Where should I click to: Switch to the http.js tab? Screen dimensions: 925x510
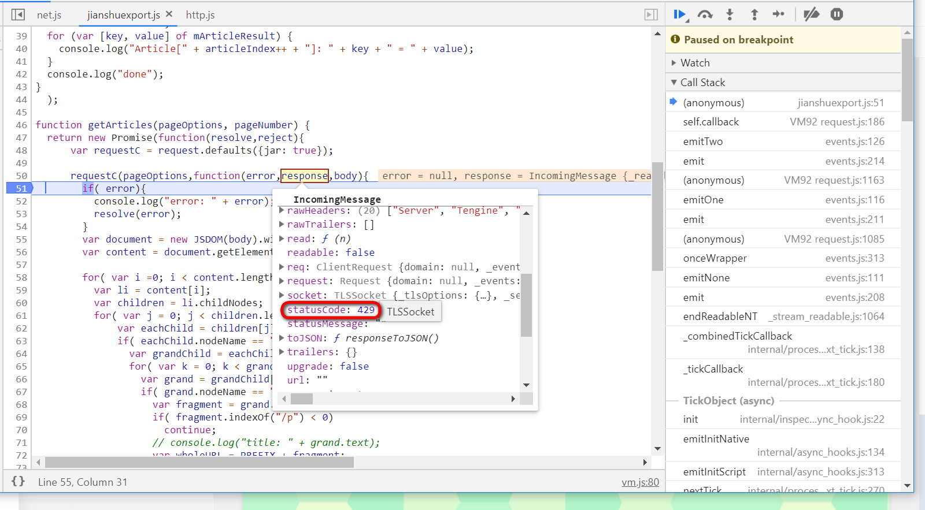(200, 14)
